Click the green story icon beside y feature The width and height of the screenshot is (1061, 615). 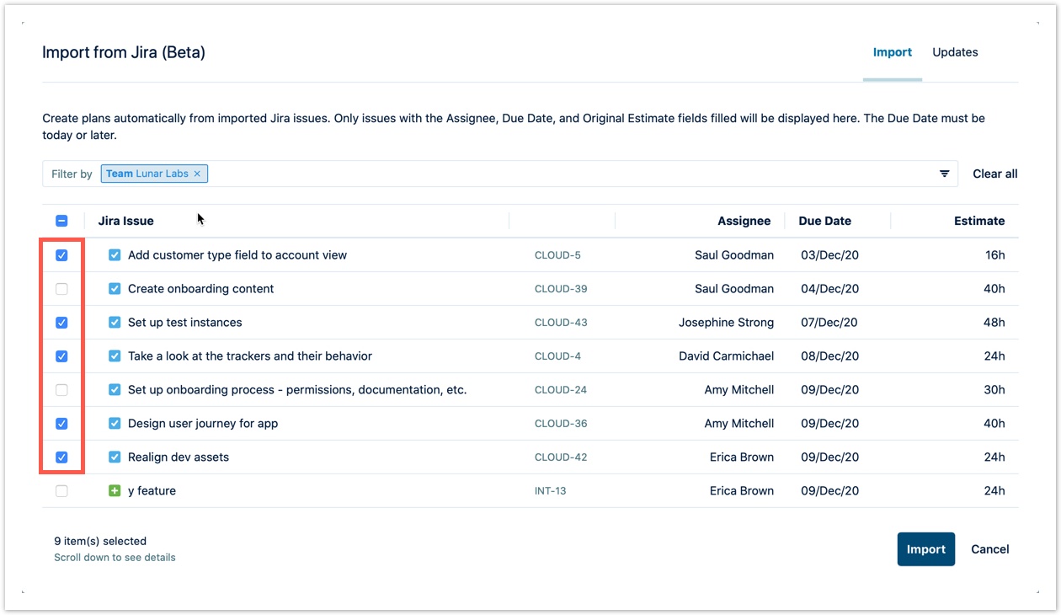click(x=115, y=491)
